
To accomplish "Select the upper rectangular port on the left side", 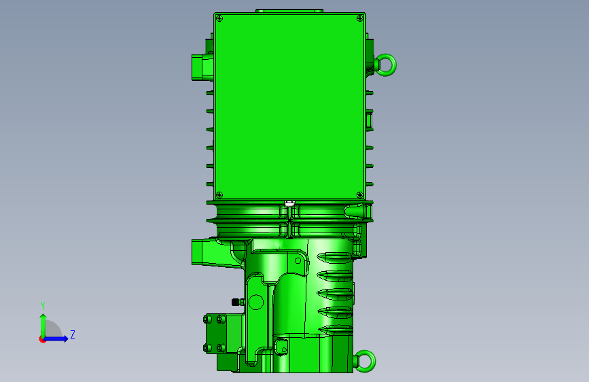I will click(202, 67).
